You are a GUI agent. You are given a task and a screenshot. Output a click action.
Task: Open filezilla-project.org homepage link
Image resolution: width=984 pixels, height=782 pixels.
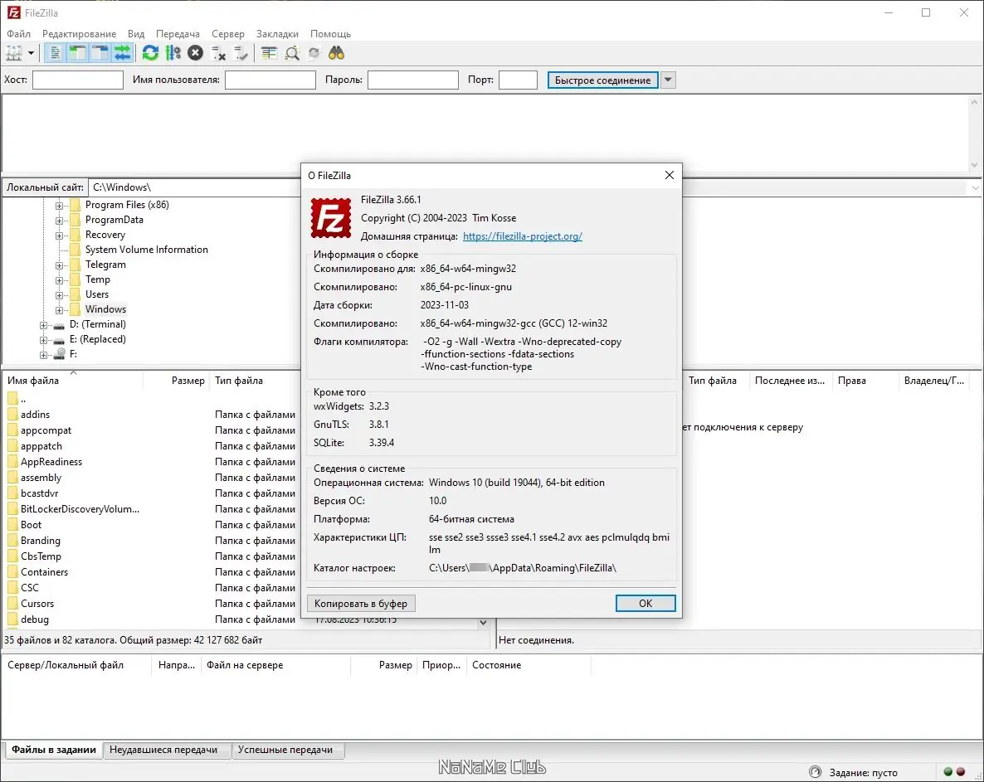tap(522, 236)
